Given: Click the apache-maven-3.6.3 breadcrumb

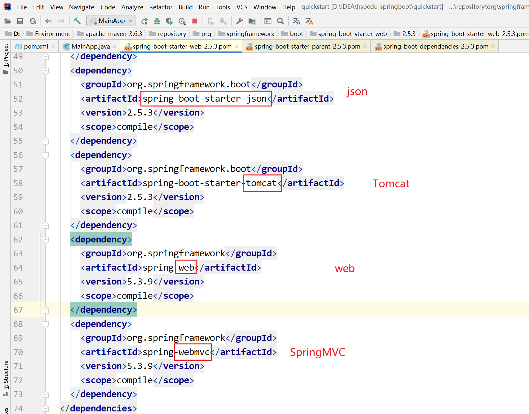Looking at the screenshot, I should 110,34.
